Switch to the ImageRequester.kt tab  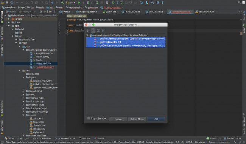(88, 12)
